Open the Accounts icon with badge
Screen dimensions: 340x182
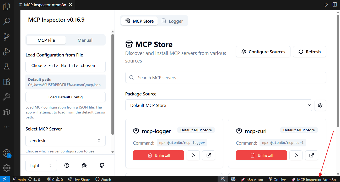point(7,153)
